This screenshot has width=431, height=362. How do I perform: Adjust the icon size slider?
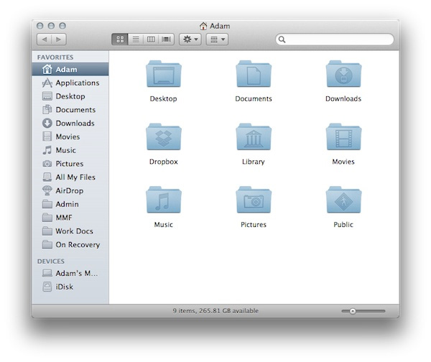pos(352,311)
